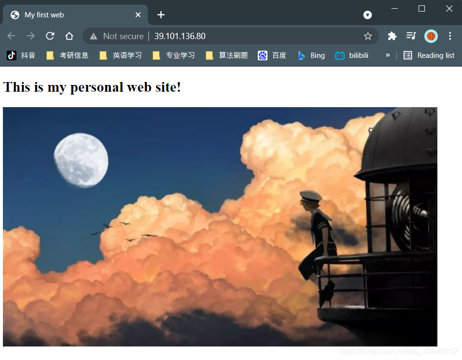Click the Not secure warning icon
The width and height of the screenshot is (462, 360).
pos(93,36)
